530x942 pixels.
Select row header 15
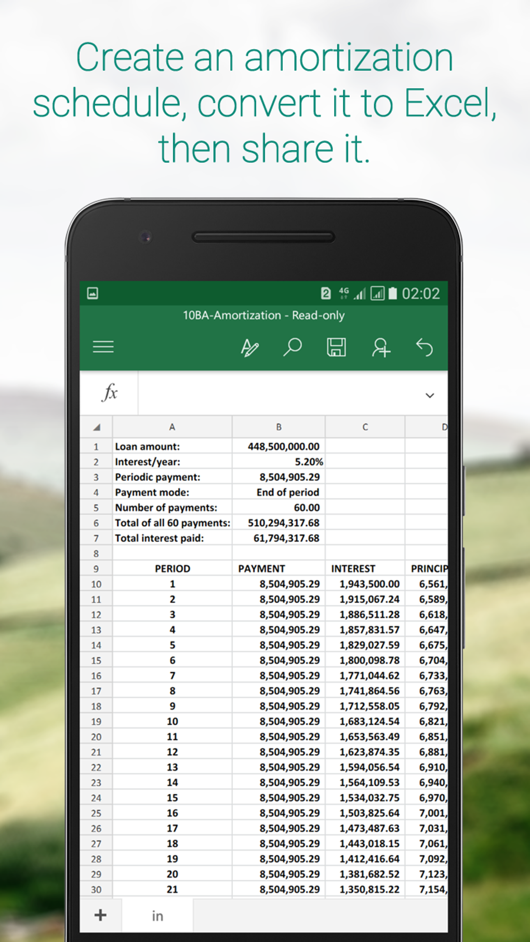point(97,660)
